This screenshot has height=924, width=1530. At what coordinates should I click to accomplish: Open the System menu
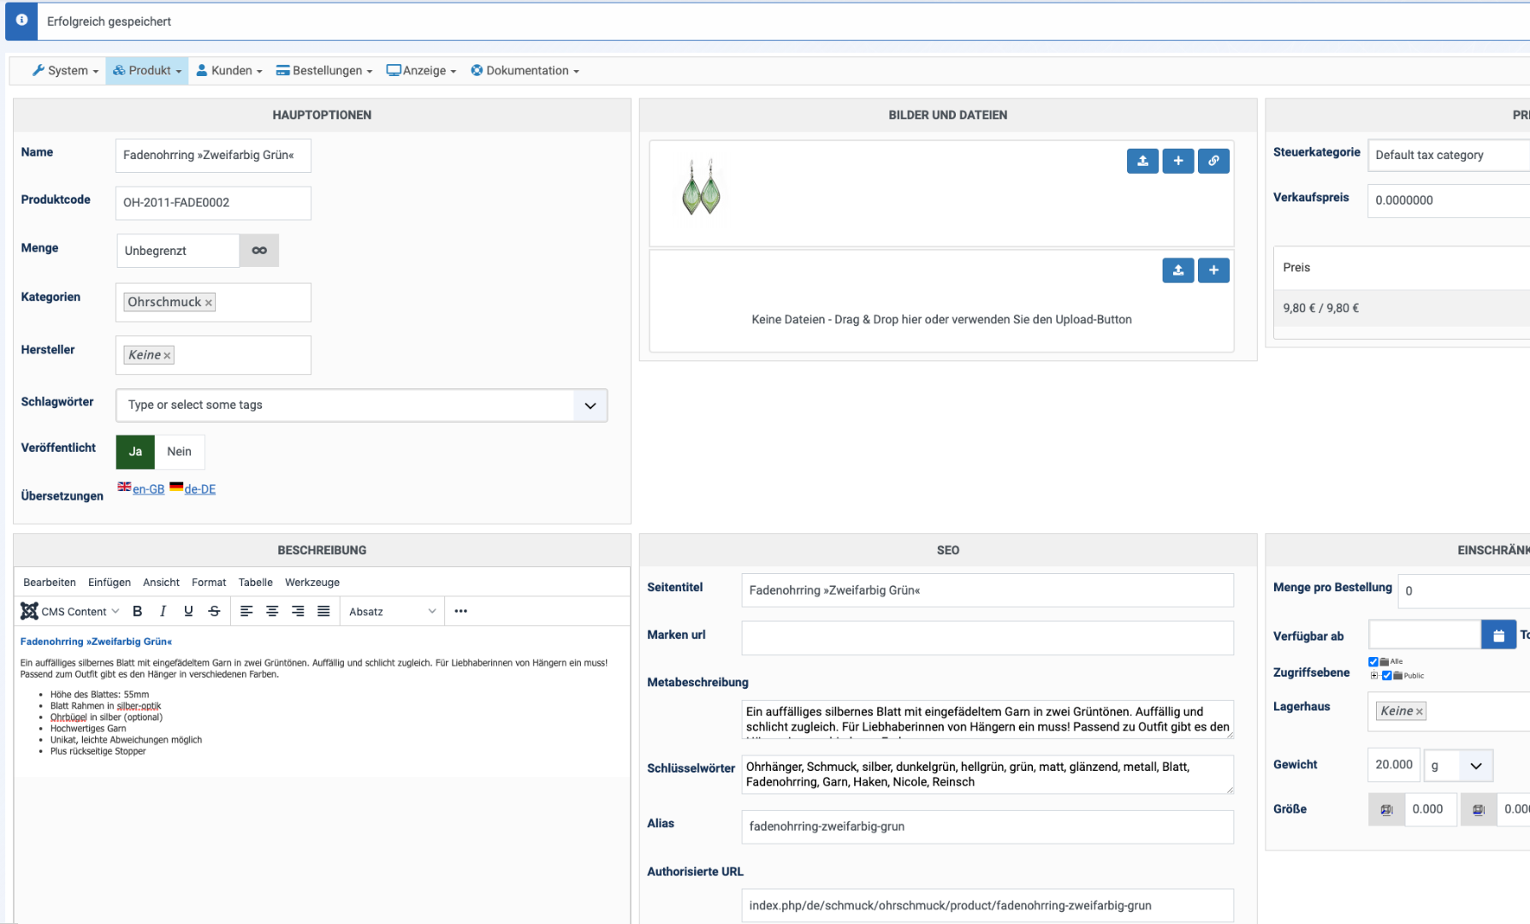coord(66,70)
